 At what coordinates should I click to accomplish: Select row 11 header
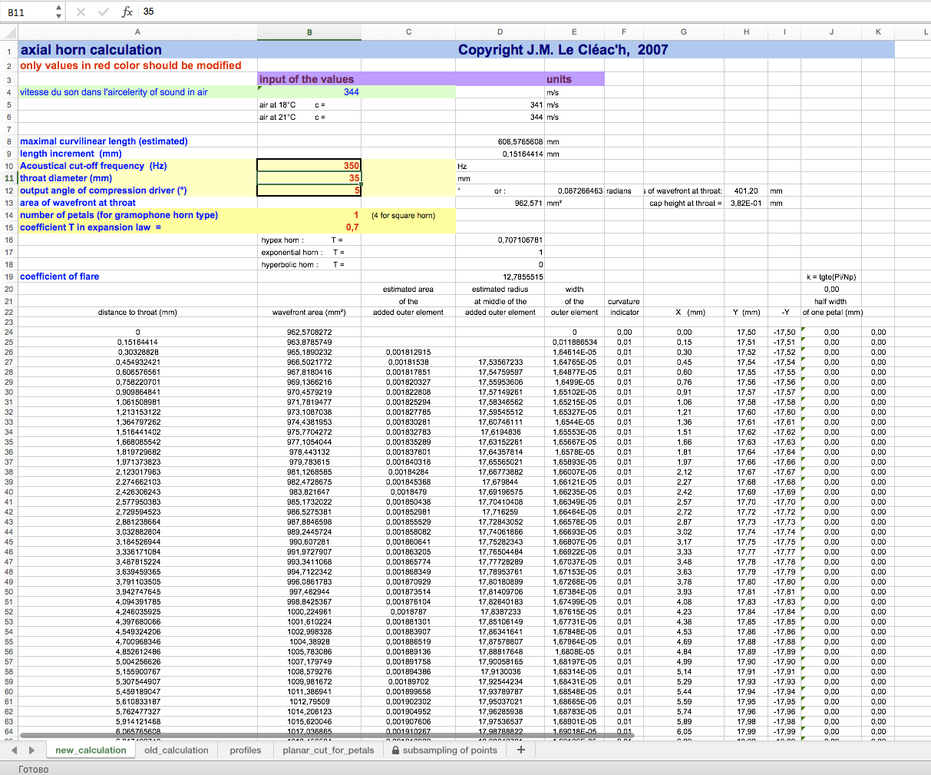pyautogui.click(x=8, y=178)
